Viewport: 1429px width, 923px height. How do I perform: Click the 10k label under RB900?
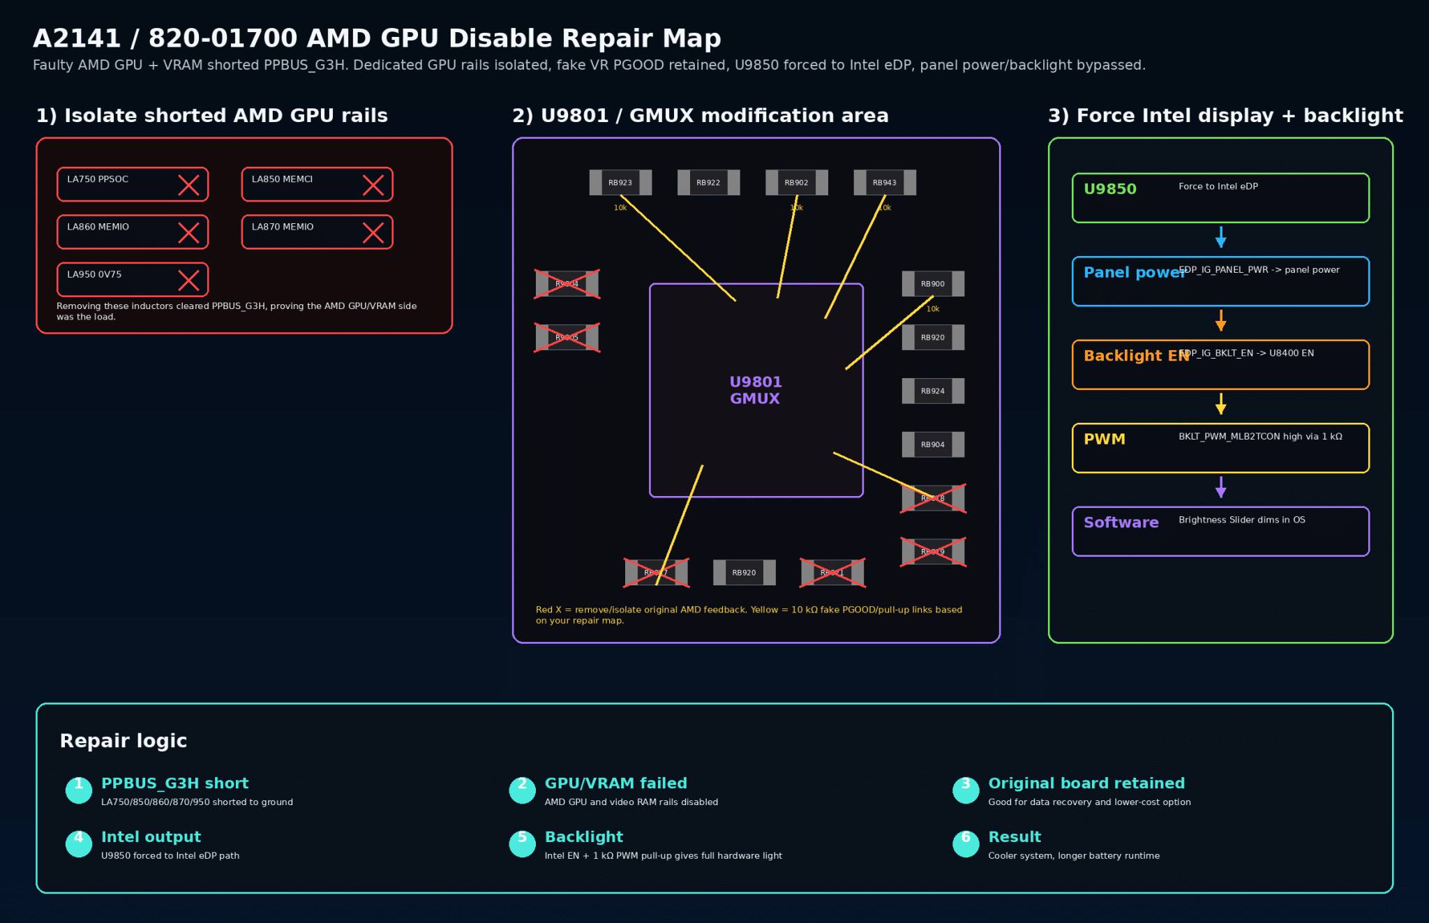pyautogui.click(x=933, y=309)
